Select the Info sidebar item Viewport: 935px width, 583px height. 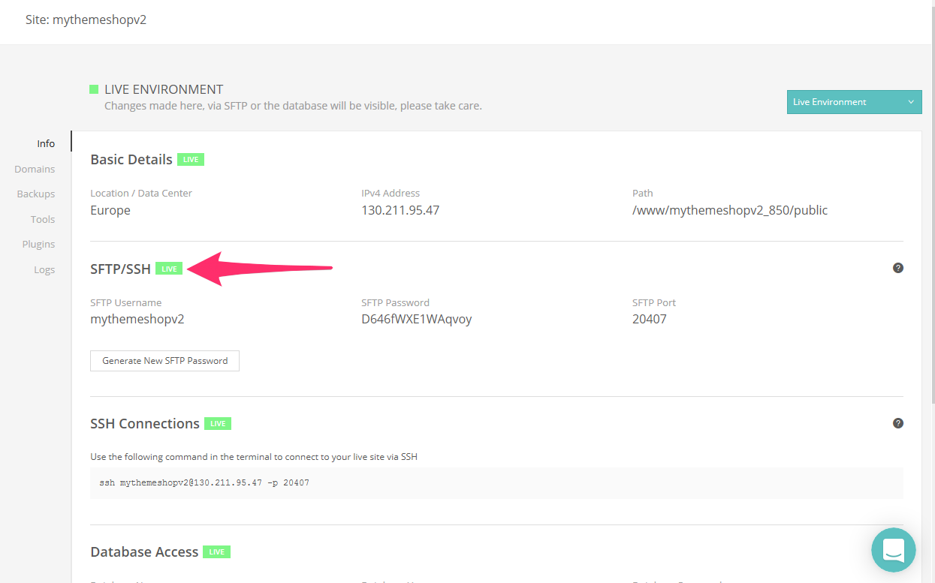[x=46, y=143]
